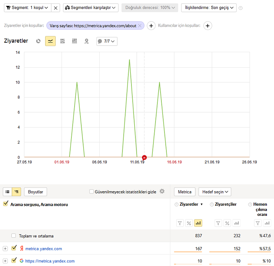Click the 152 visitors value
274x266 pixels.
click(237, 249)
